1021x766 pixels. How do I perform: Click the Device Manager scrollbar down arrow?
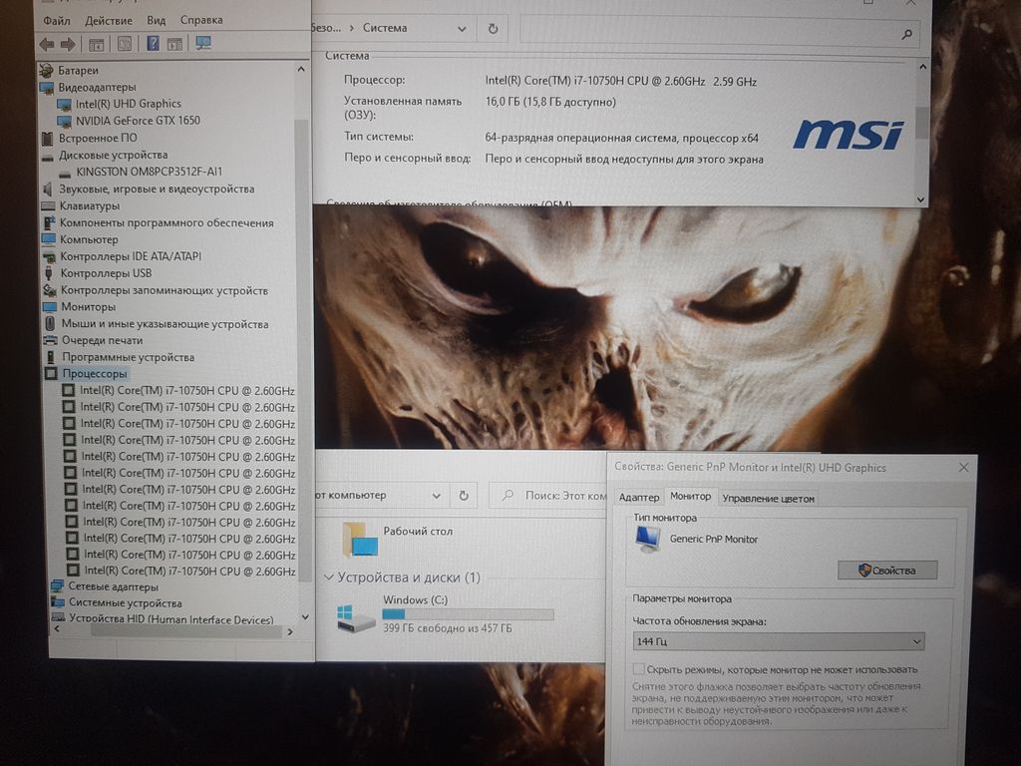(305, 616)
